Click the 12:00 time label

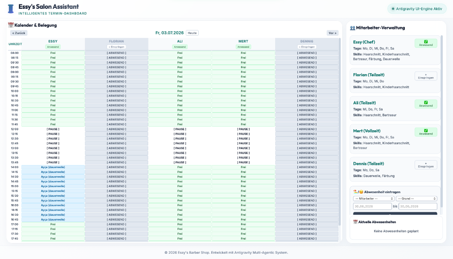pos(15,129)
